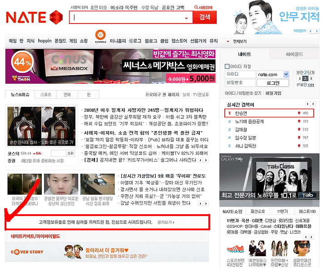Click the red 검색 search button
Viewport: 327px width, 268px height.
(x=204, y=17)
